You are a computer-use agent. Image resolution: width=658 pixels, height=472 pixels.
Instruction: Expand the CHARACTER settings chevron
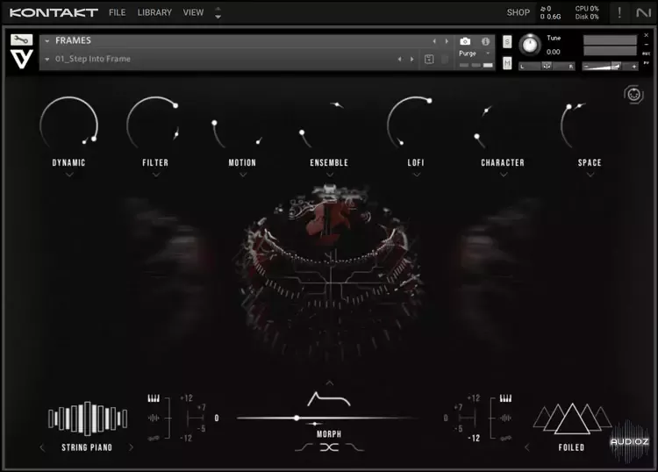click(504, 175)
